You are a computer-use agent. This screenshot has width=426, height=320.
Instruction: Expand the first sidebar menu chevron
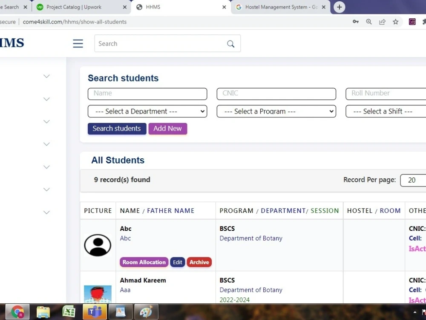pos(47,76)
